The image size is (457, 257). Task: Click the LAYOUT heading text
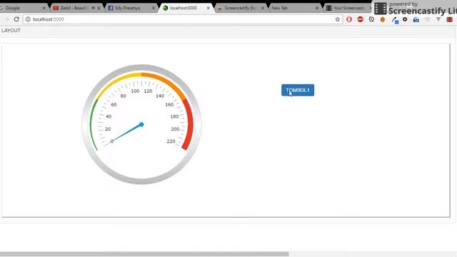11,30
